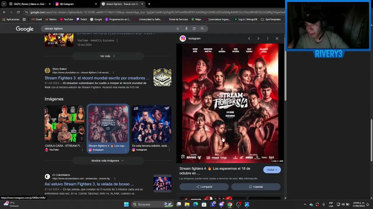Open Microsoft Store from taskbar
This screenshot has height=209, width=373.
tap(204, 204)
